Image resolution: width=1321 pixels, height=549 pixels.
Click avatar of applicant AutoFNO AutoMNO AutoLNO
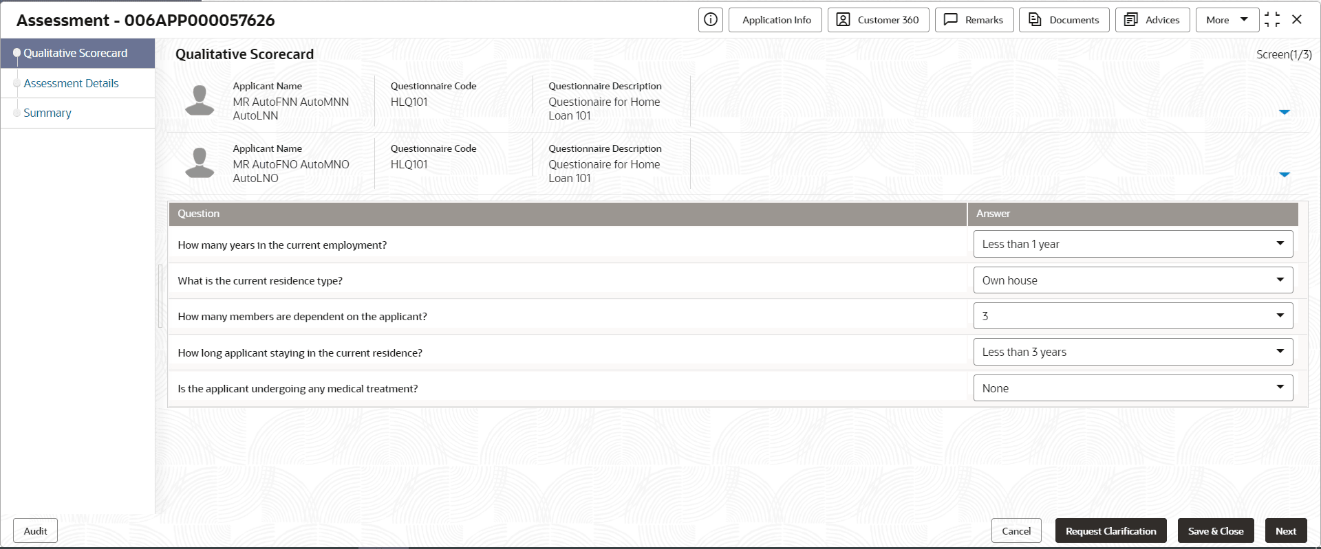[200, 163]
